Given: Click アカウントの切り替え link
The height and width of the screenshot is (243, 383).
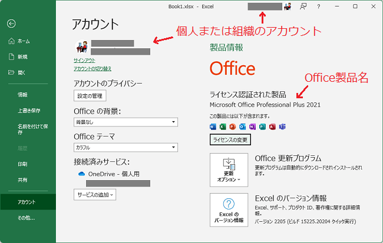Looking at the screenshot, I should [x=93, y=69].
